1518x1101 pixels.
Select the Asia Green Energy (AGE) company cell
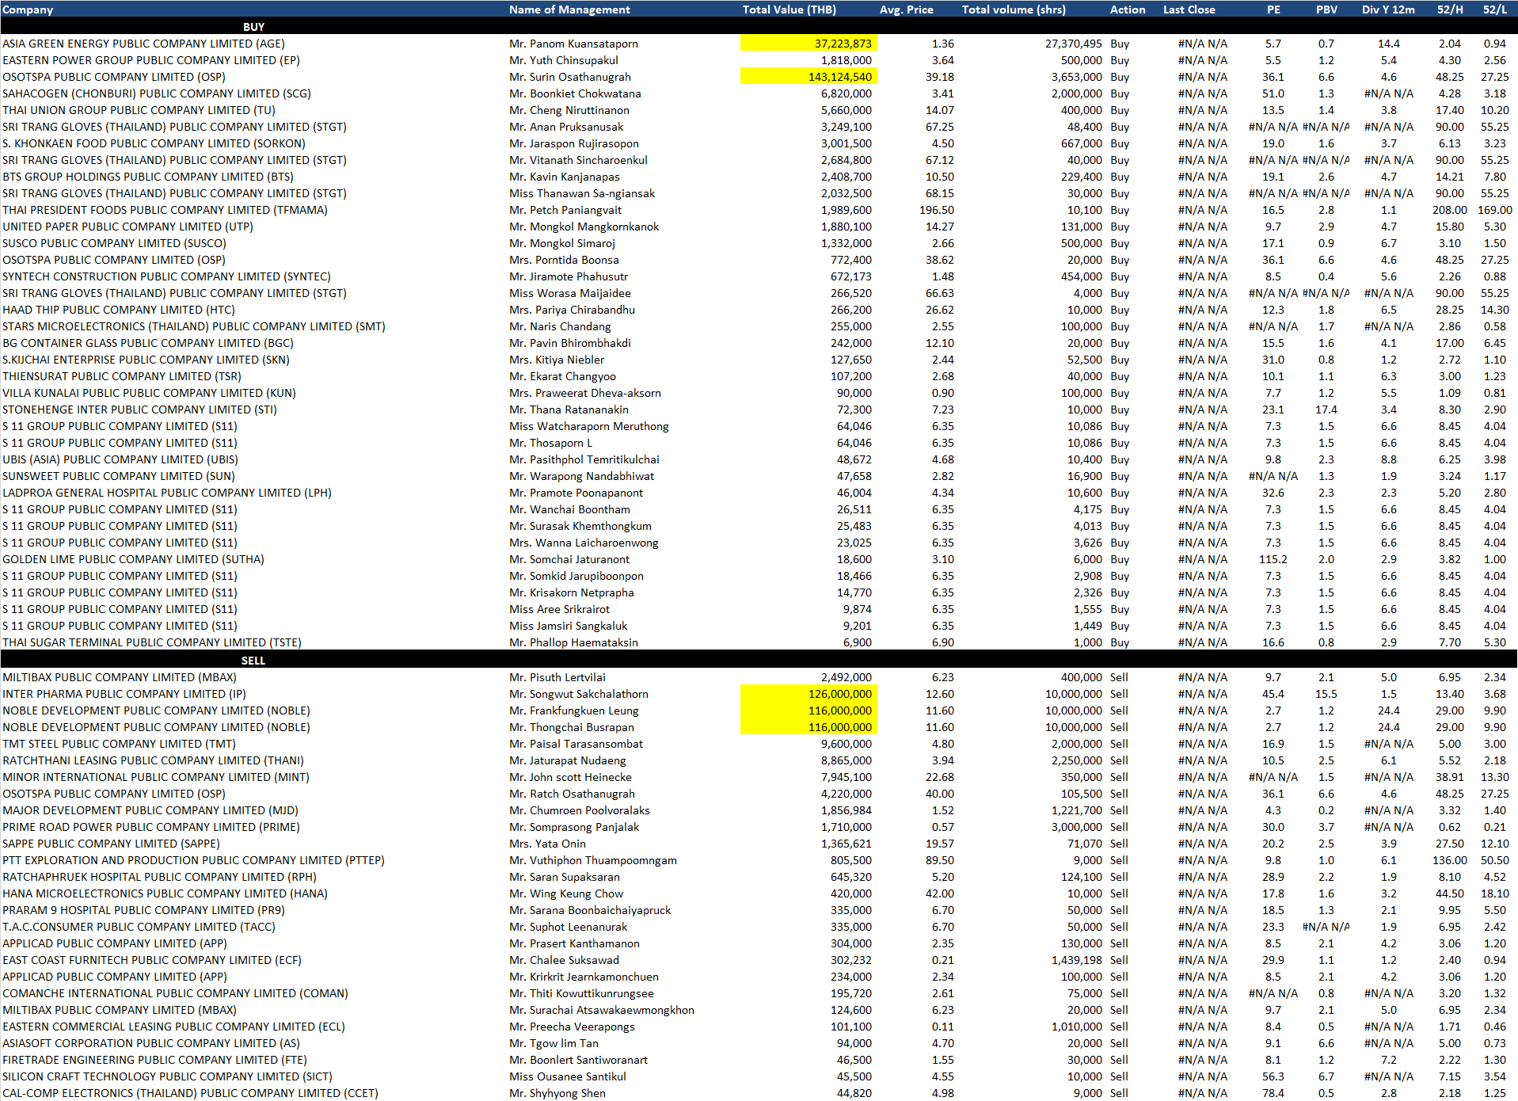pyautogui.click(x=143, y=44)
